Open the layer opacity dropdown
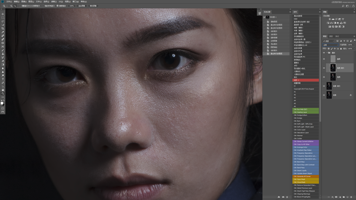The width and height of the screenshot is (356, 200). tap(354, 45)
